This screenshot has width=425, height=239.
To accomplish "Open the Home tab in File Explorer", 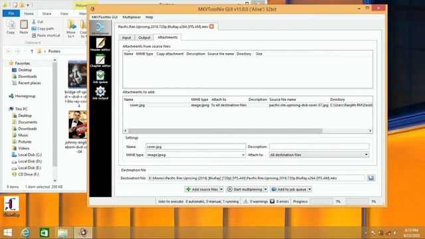I will pos(29,13).
